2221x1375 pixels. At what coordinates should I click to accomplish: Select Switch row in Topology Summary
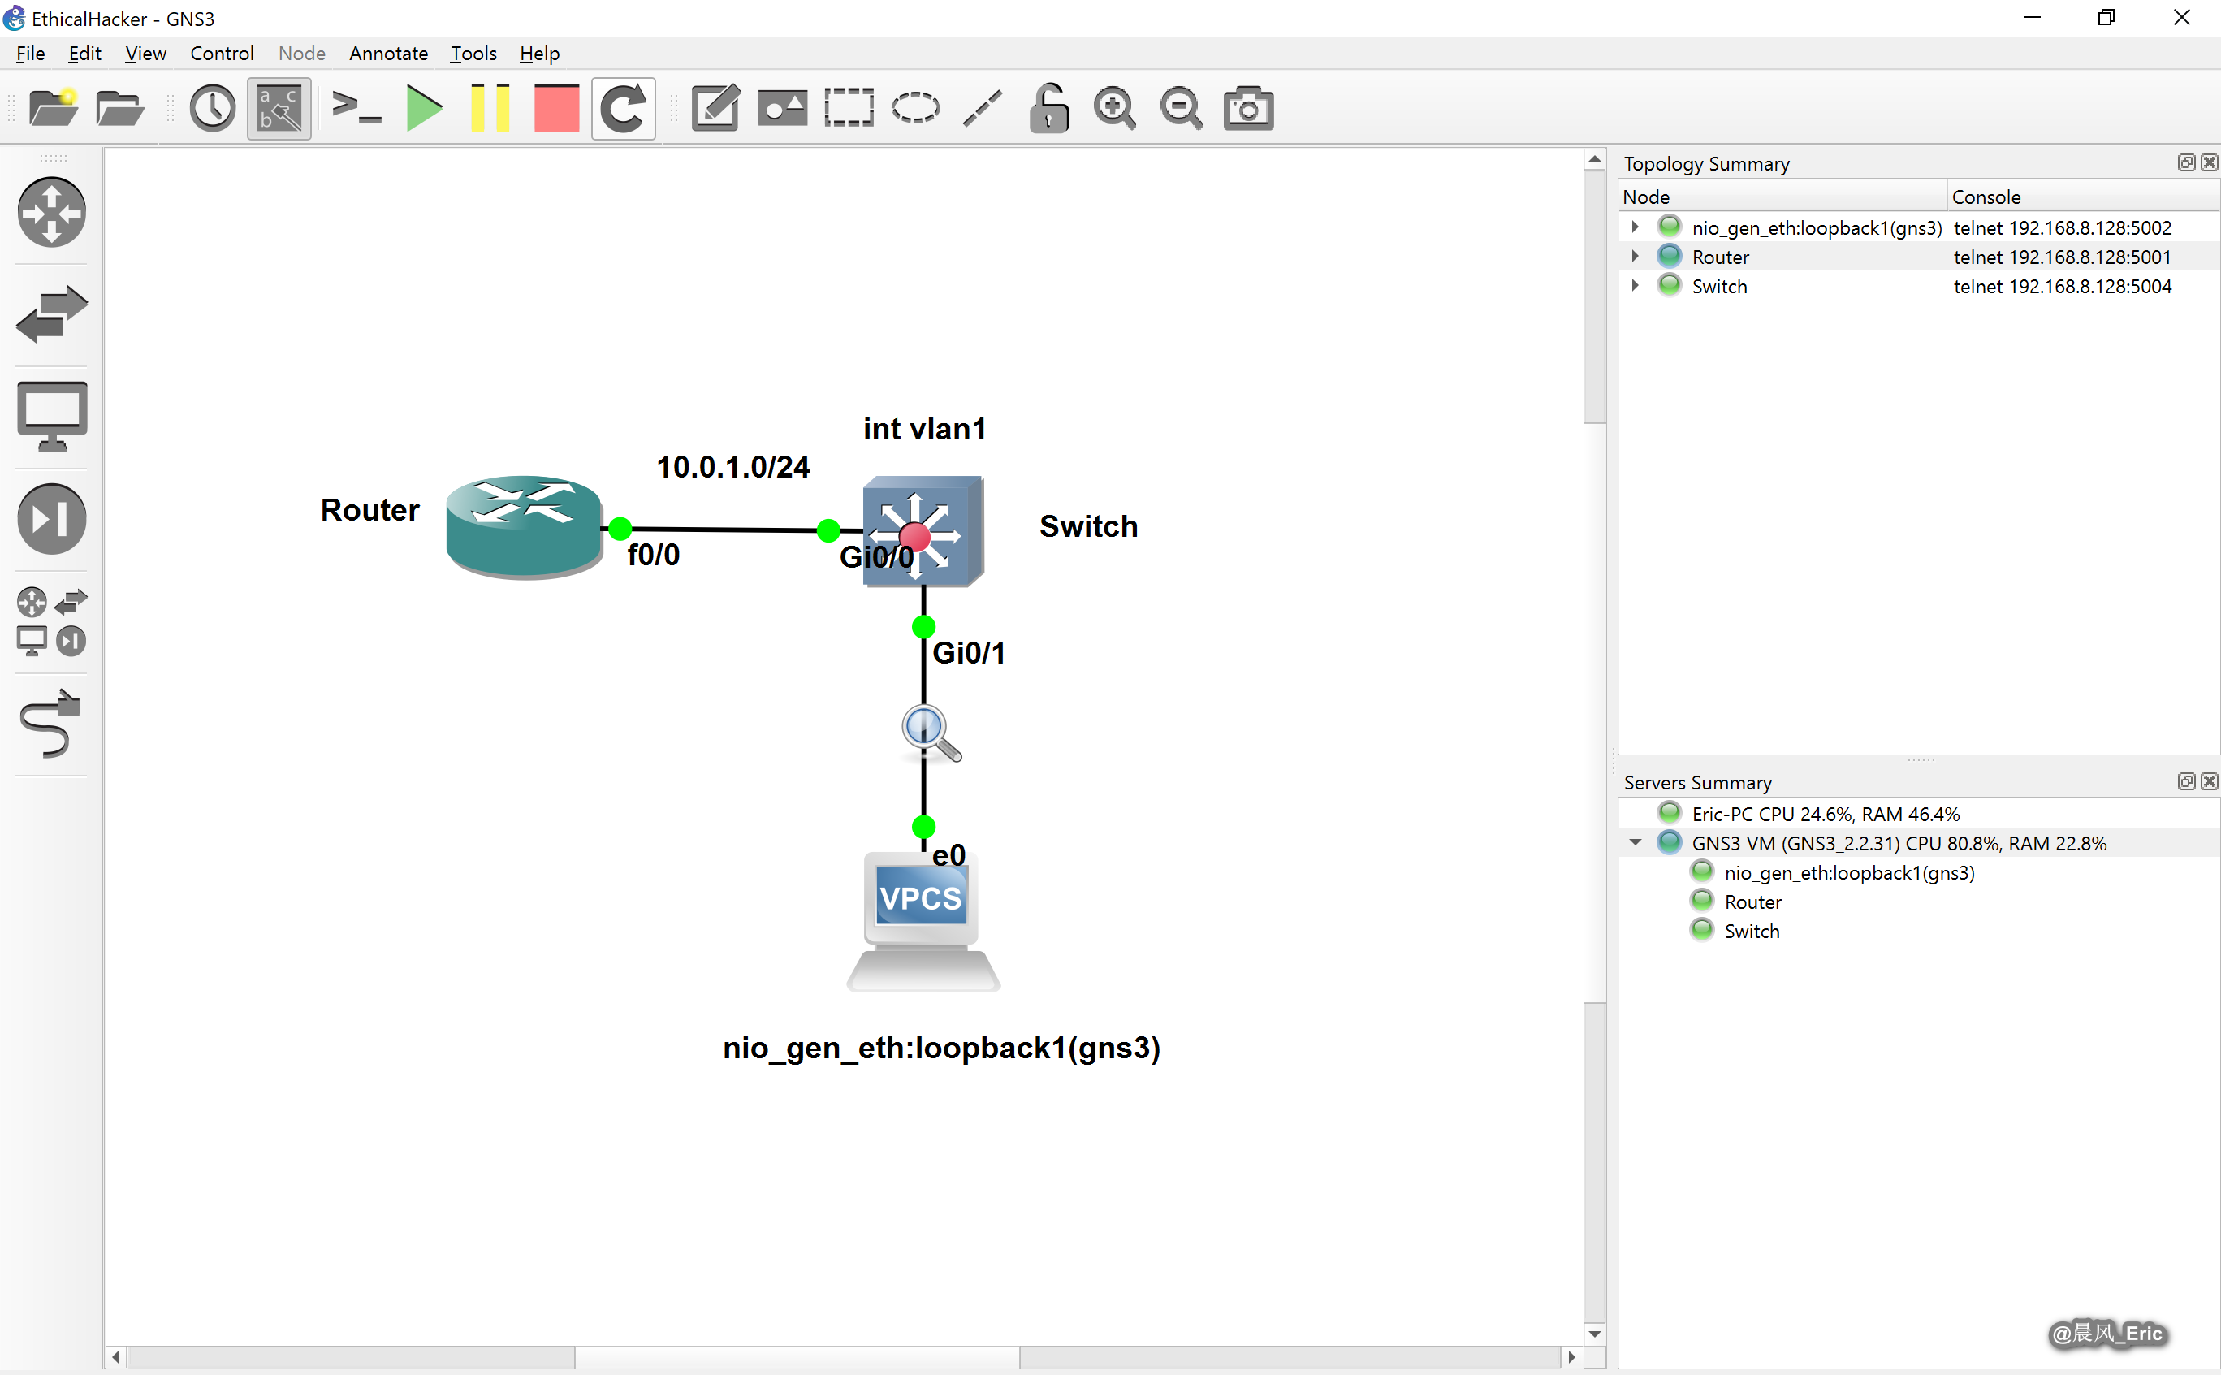[x=1918, y=286]
